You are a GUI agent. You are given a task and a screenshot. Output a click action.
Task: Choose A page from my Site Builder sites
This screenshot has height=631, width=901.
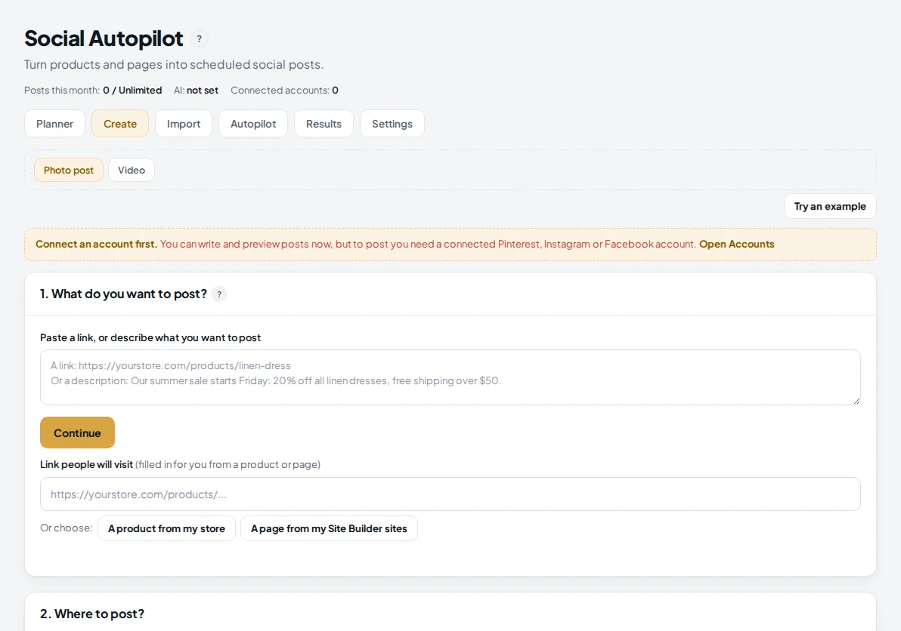329,529
